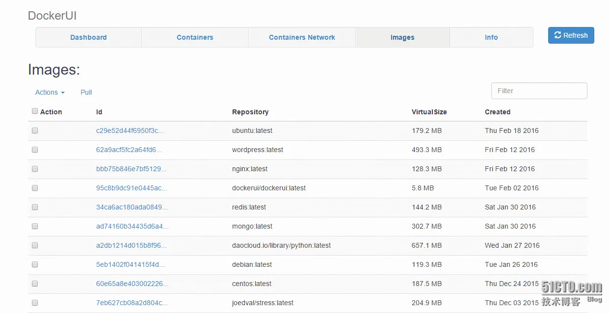The image size is (609, 313).
Task: Click the Filter input field
Action: pyautogui.click(x=539, y=91)
